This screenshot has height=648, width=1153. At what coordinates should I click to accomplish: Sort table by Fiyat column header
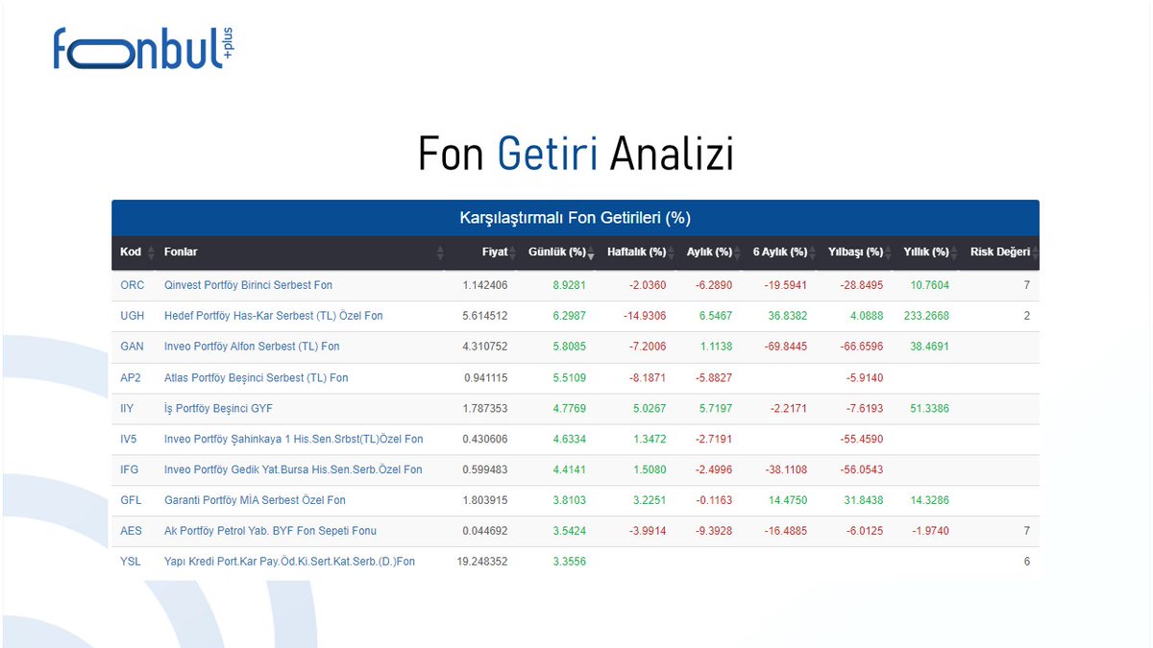pyautogui.click(x=495, y=252)
